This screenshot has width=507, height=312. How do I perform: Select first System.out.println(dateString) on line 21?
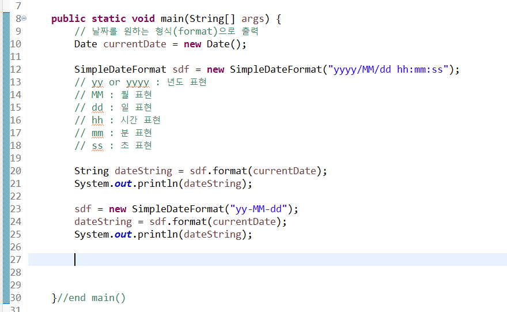163,183
